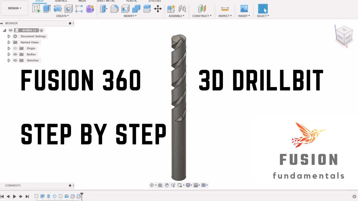Switch to the PLASTIC tab
Image resolution: width=358 pixels, height=201 pixels.
pos(132,1)
